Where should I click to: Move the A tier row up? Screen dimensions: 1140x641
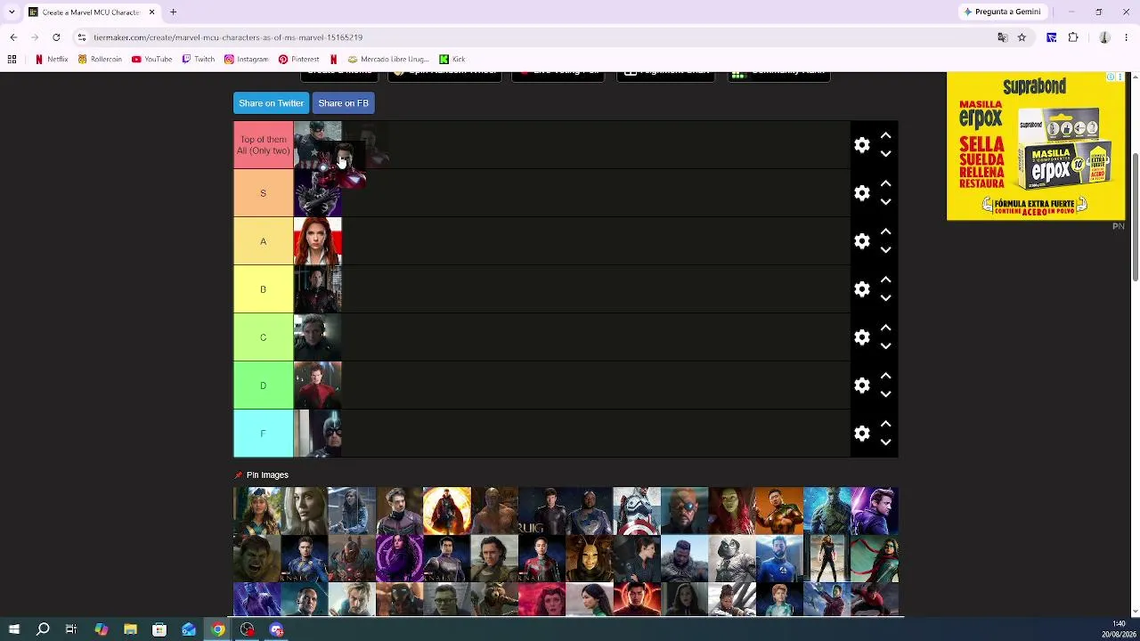(885, 231)
